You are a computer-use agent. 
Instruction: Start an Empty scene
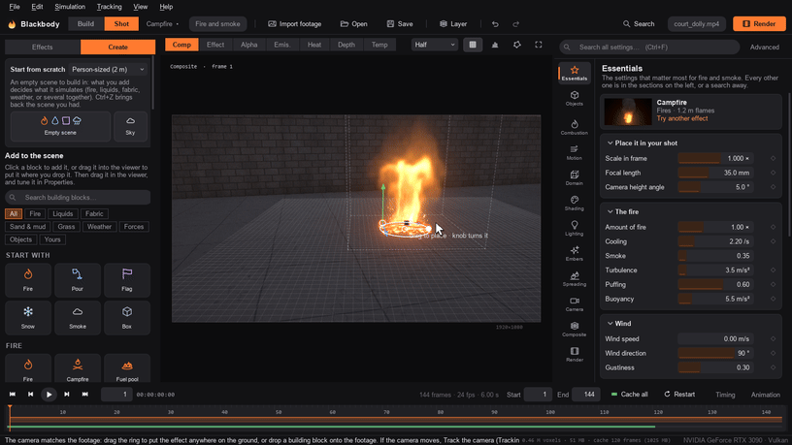pos(60,126)
